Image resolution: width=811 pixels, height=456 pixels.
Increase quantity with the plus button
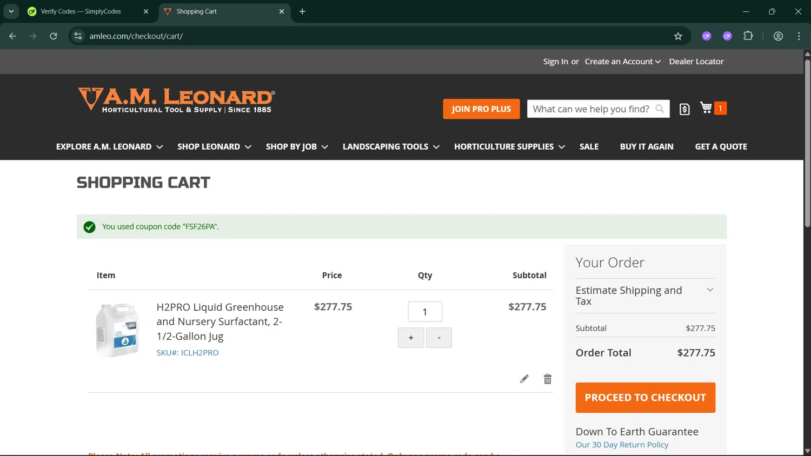click(x=411, y=338)
